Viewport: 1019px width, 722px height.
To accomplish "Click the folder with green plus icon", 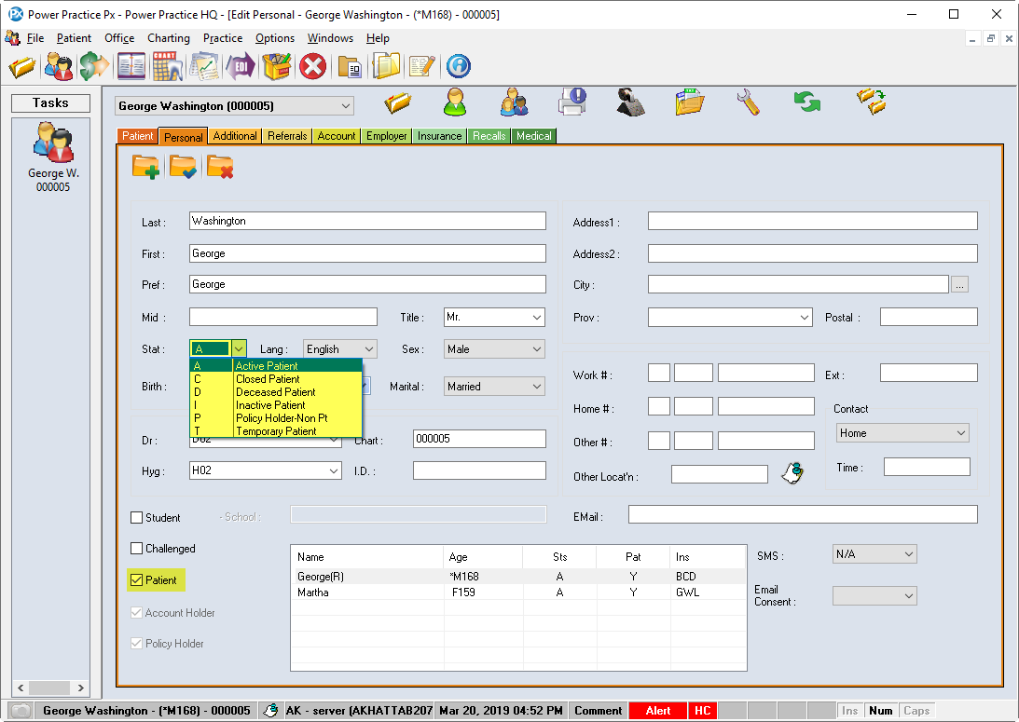I will 145,167.
